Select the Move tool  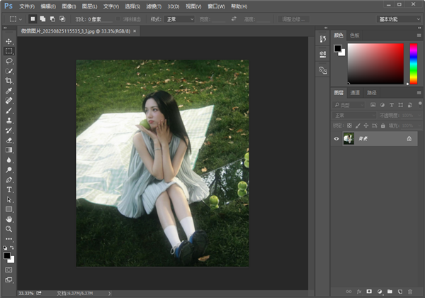coord(9,41)
